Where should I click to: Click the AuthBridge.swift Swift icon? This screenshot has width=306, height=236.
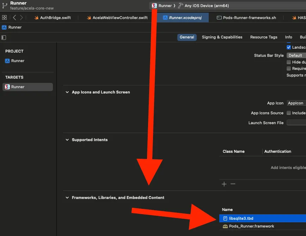36,18
